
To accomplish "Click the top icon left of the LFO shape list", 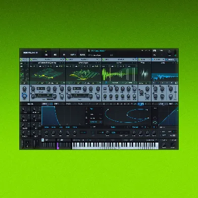I will point(86,109).
